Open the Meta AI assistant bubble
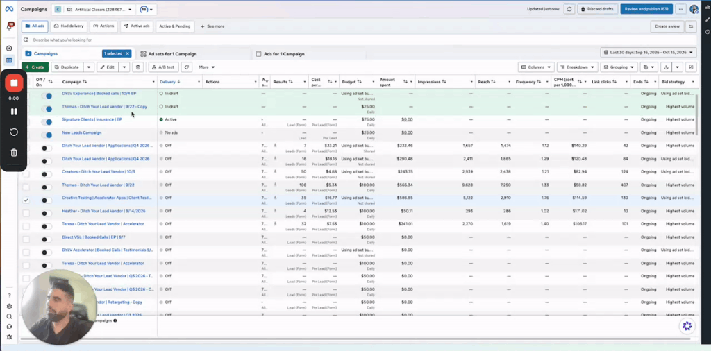Image resolution: width=711 pixels, height=351 pixels. point(687,325)
